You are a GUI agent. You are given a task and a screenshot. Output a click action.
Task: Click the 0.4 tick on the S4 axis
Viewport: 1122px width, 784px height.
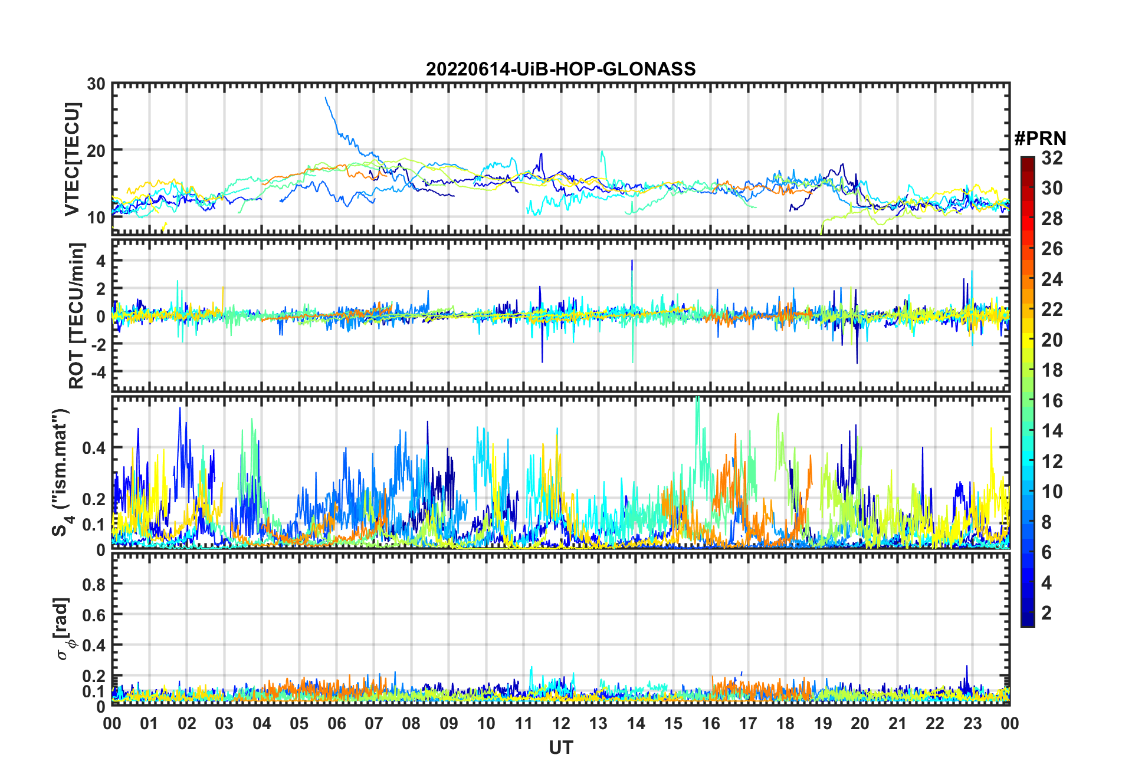(x=94, y=448)
